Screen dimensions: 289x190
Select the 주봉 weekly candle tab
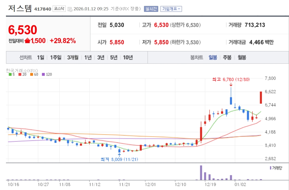(227, 58)
